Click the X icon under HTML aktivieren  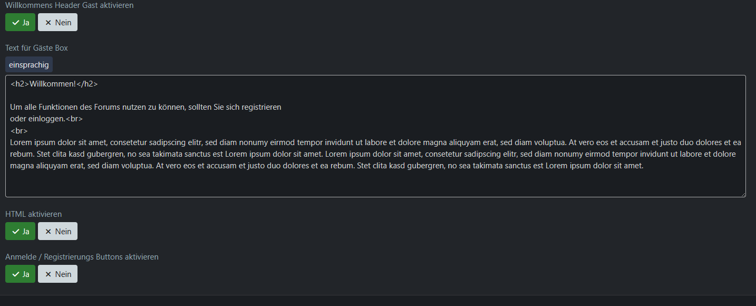pos(49,232)
